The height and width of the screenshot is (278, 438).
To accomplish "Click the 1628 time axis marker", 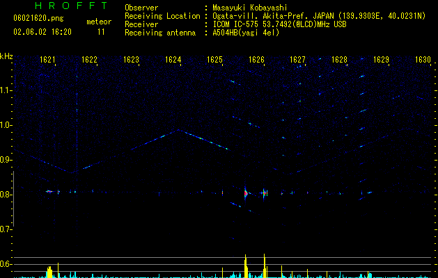I will coord(339,60).
